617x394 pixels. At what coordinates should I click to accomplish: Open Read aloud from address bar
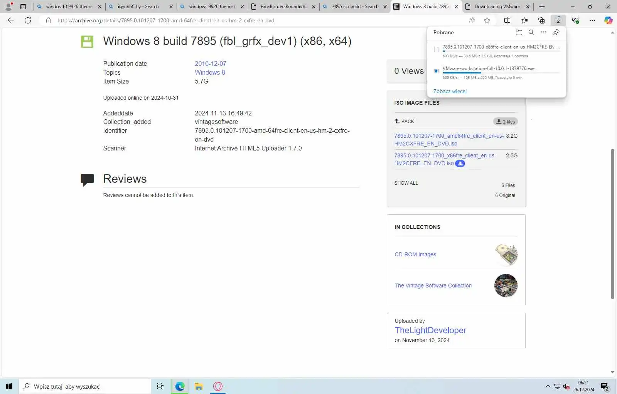472,20
